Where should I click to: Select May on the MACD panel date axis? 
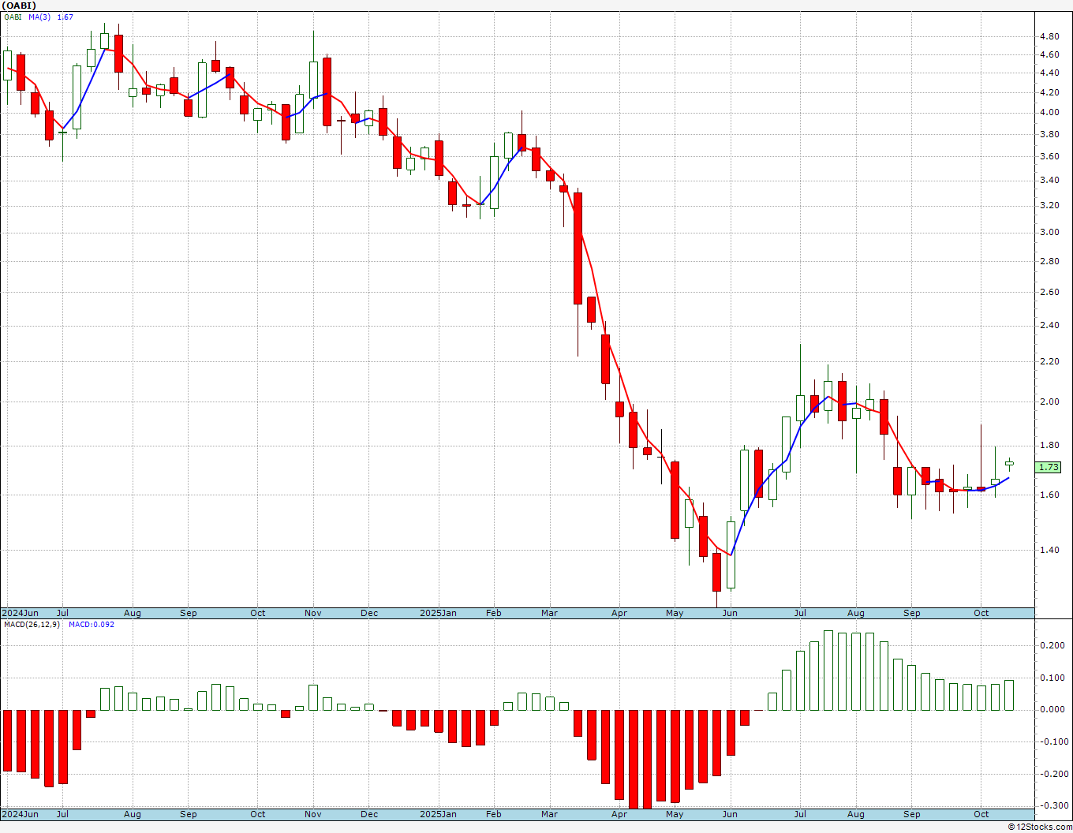point(675,814)
